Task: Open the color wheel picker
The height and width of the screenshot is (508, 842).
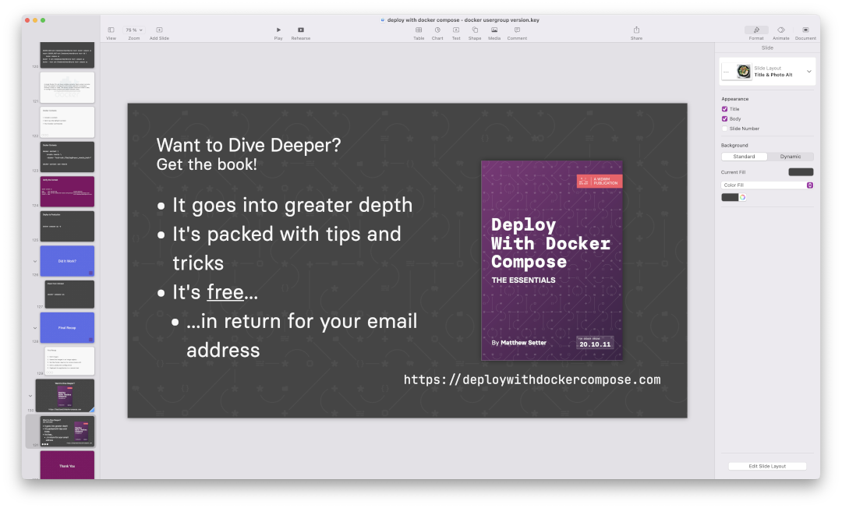Action: point(742,197)
